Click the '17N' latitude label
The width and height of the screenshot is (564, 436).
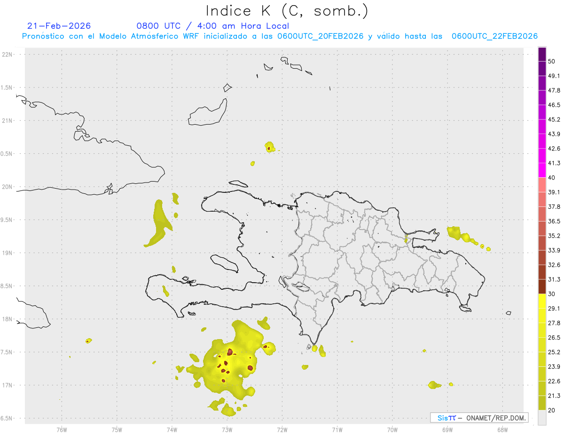click(x=8, y=385)
